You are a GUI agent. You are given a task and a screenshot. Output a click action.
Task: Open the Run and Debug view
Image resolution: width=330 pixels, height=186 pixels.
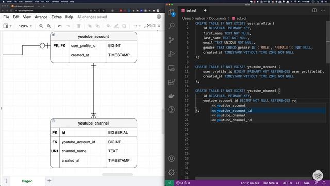click(x=172, y=54)
